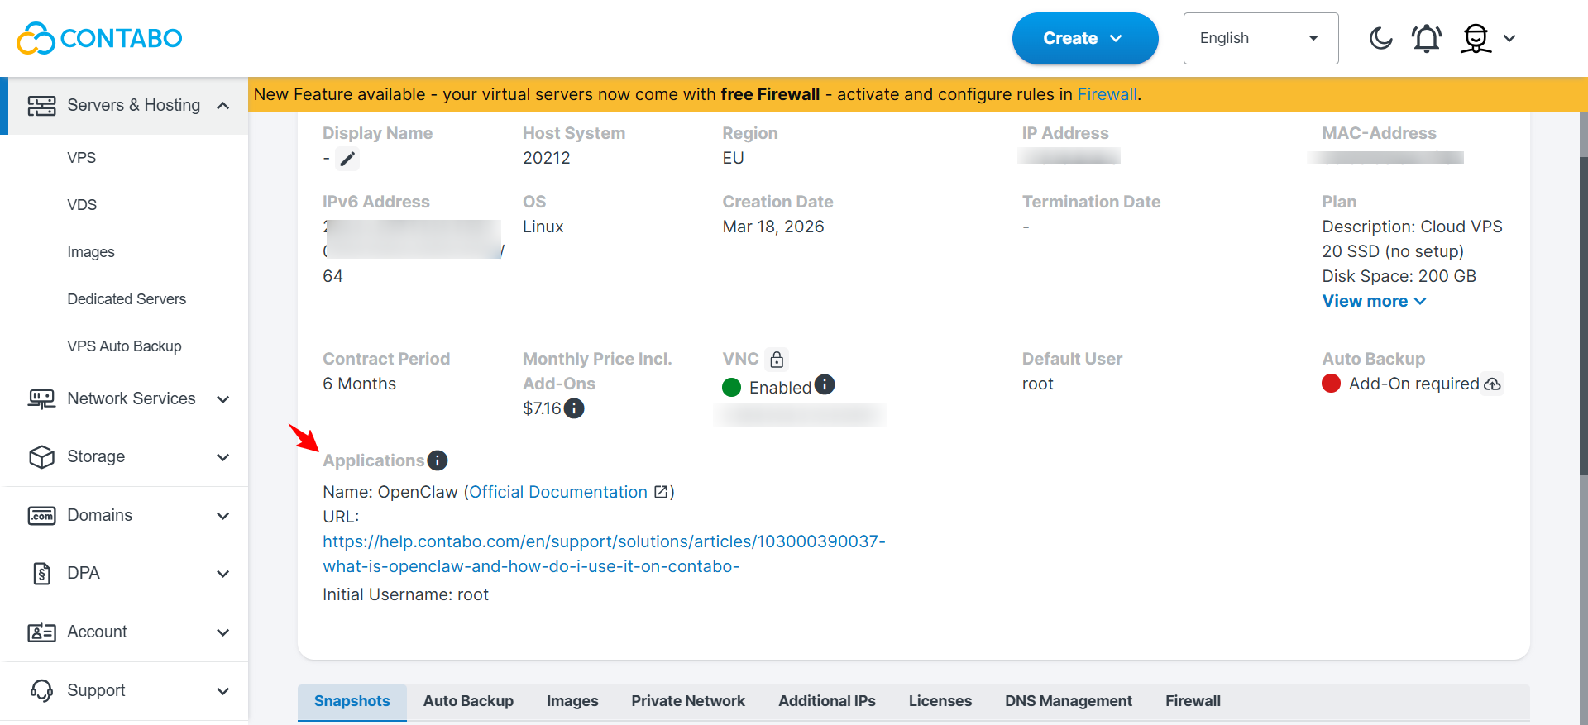1588x725 pixels.
Task: Switch to the Private Network tab
Action: click(688, 701)
